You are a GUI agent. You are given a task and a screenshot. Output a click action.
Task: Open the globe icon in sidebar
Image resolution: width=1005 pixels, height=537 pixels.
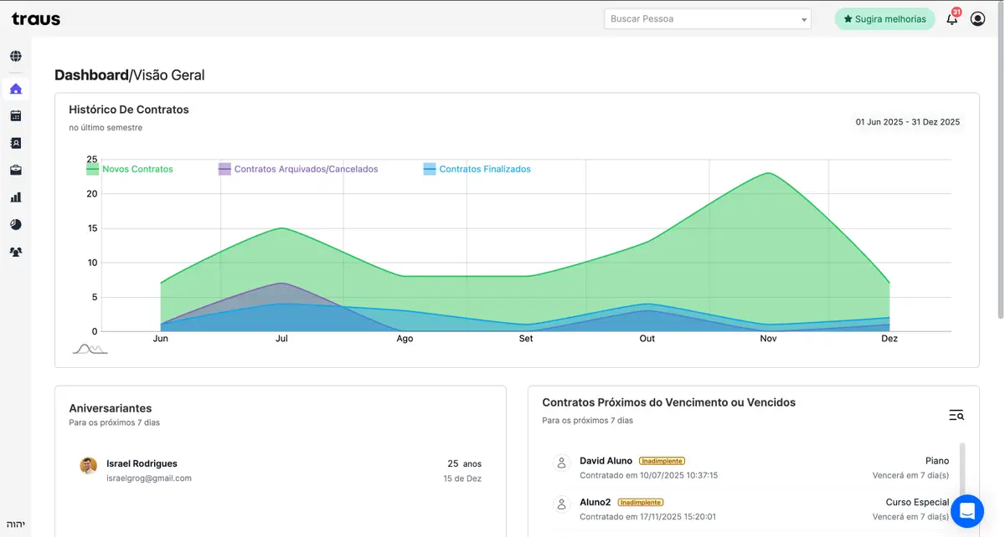point(16,57)
